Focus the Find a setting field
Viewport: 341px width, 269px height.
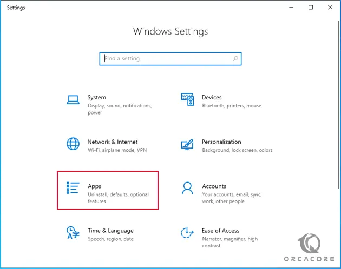(170, 59)
